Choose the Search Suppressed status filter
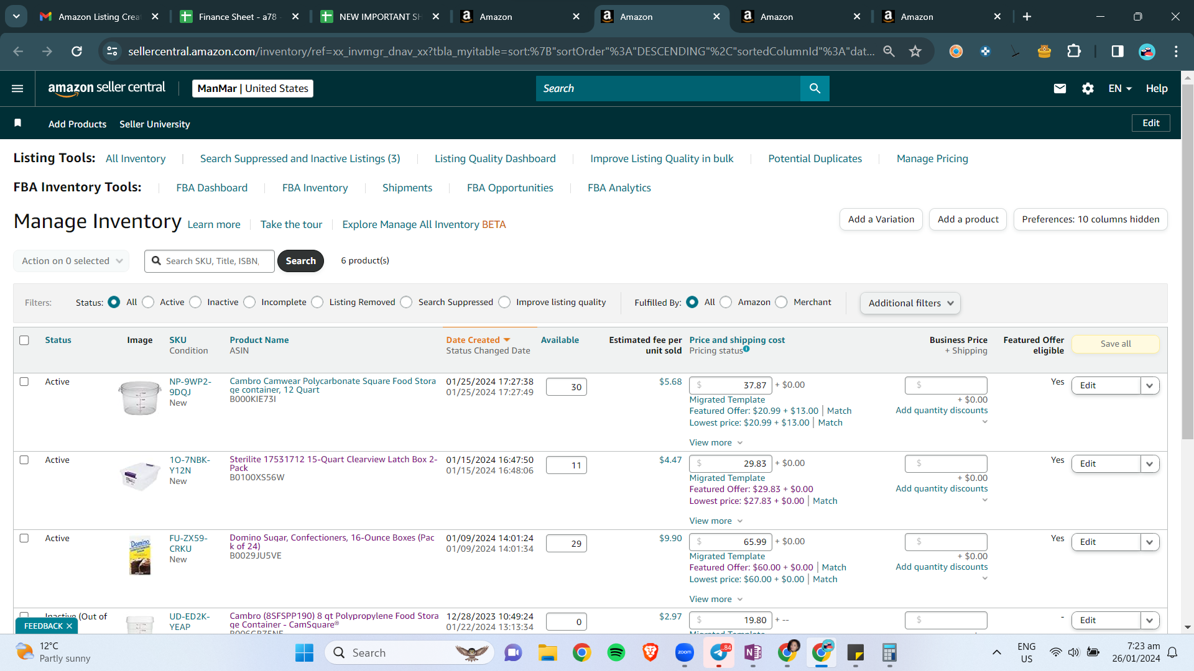Viewport: 1194px width, 671px height. 406,302
